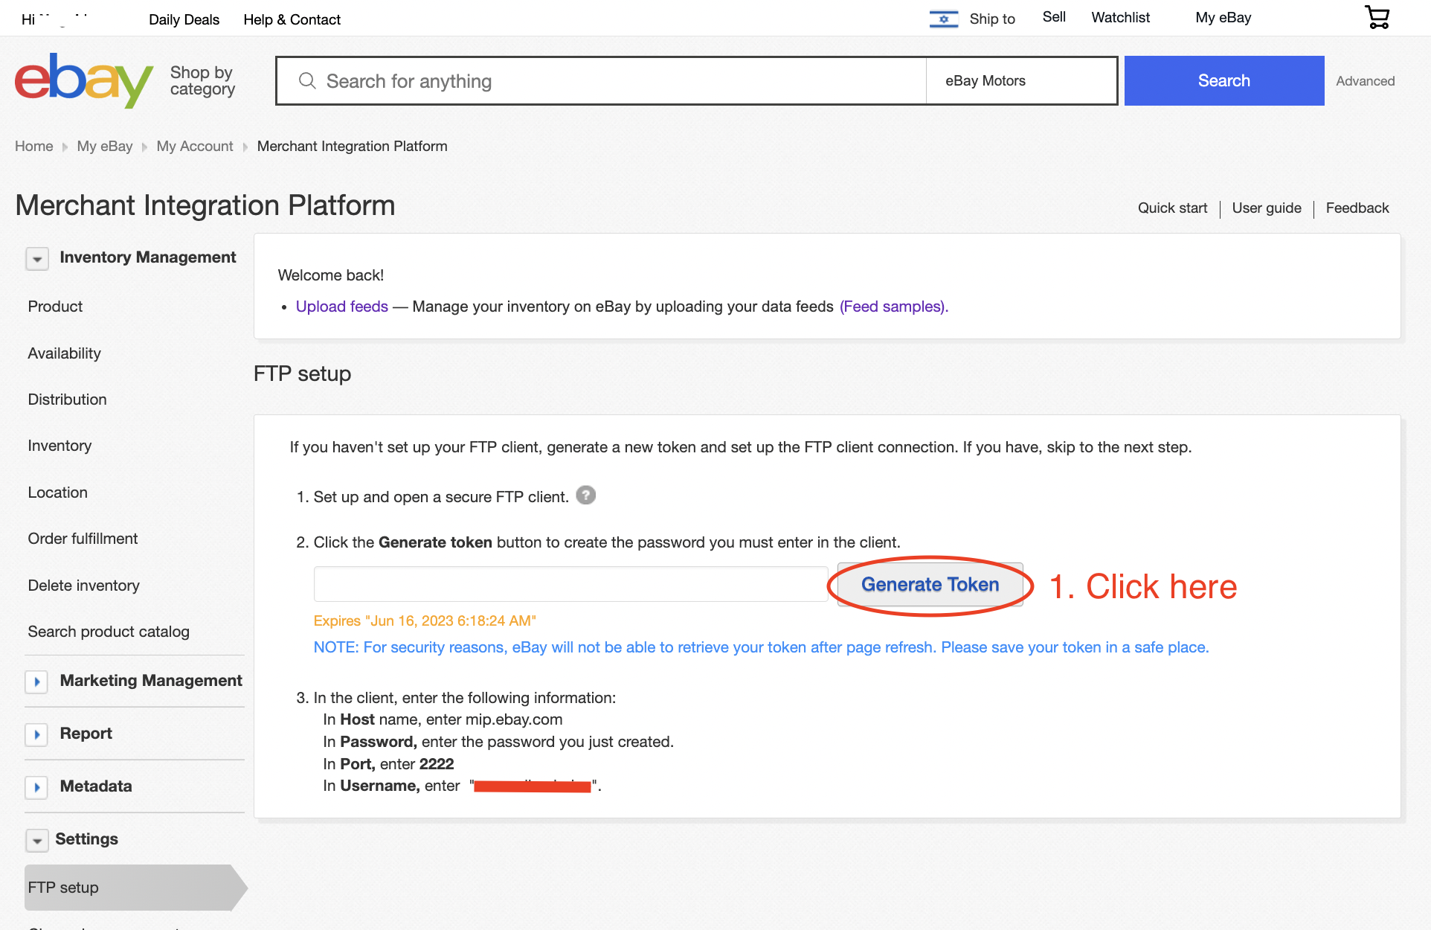Collapse the Settings section arrow
The image size is (1431, 930).
37,840
